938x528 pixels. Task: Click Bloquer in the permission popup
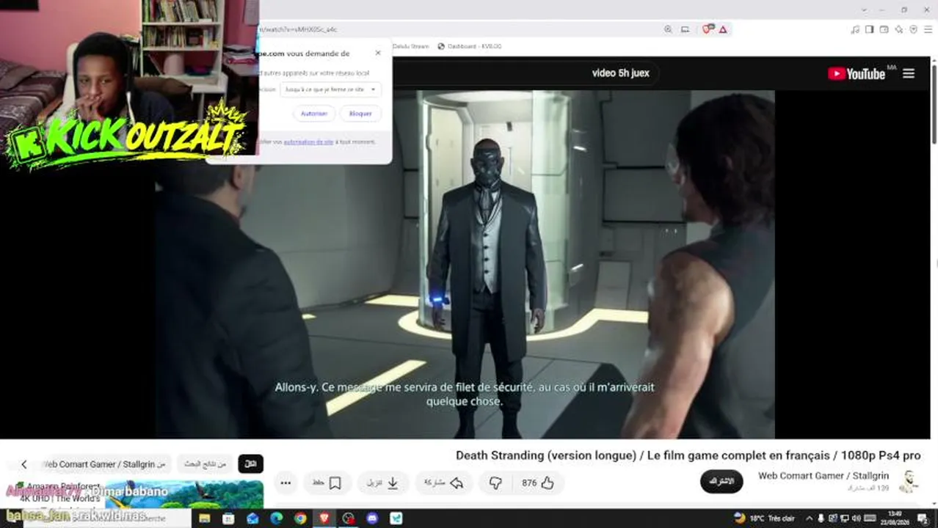[360, 114]
